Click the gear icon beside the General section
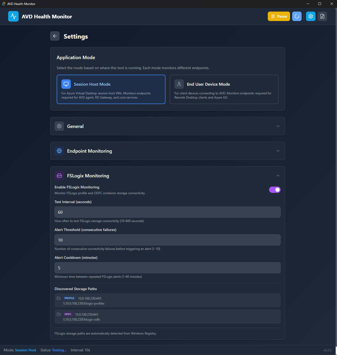337x355 pixels. (59, 126)
